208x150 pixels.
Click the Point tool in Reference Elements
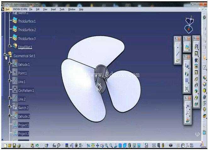177,47
